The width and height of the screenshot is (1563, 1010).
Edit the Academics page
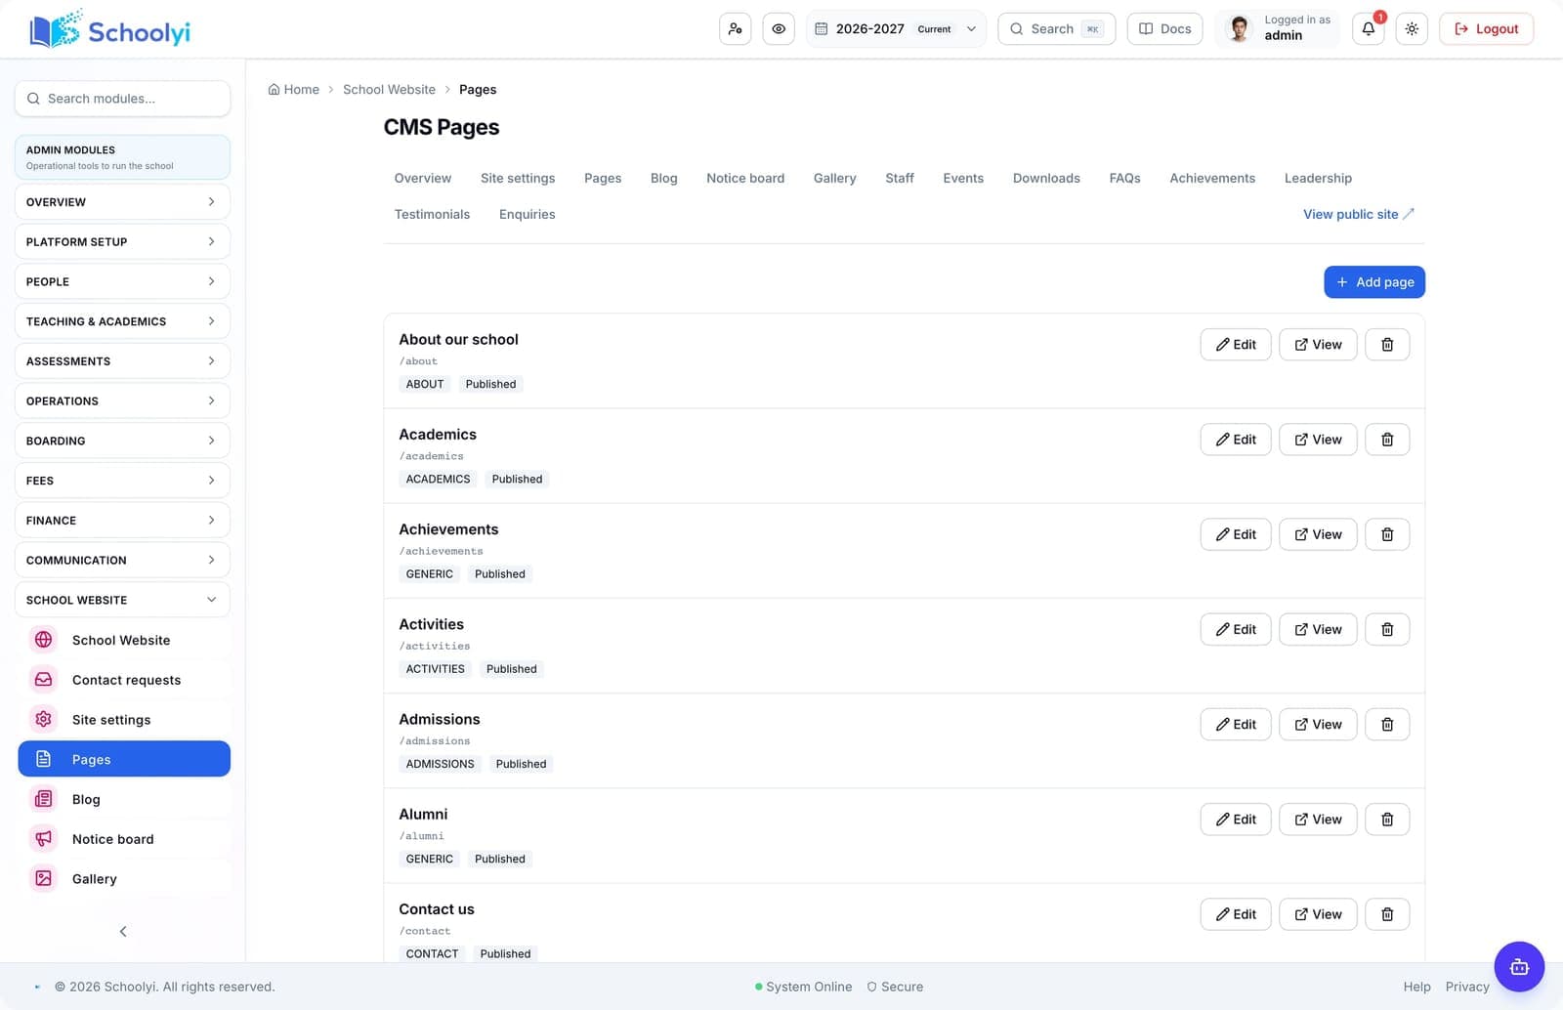click(1236, 440)
